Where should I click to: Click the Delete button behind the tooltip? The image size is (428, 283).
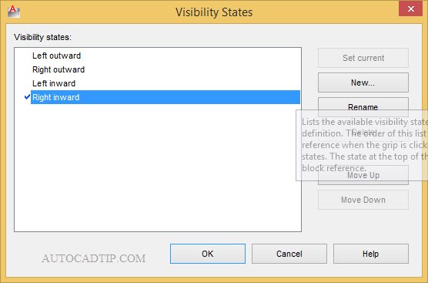click(363, 132)
